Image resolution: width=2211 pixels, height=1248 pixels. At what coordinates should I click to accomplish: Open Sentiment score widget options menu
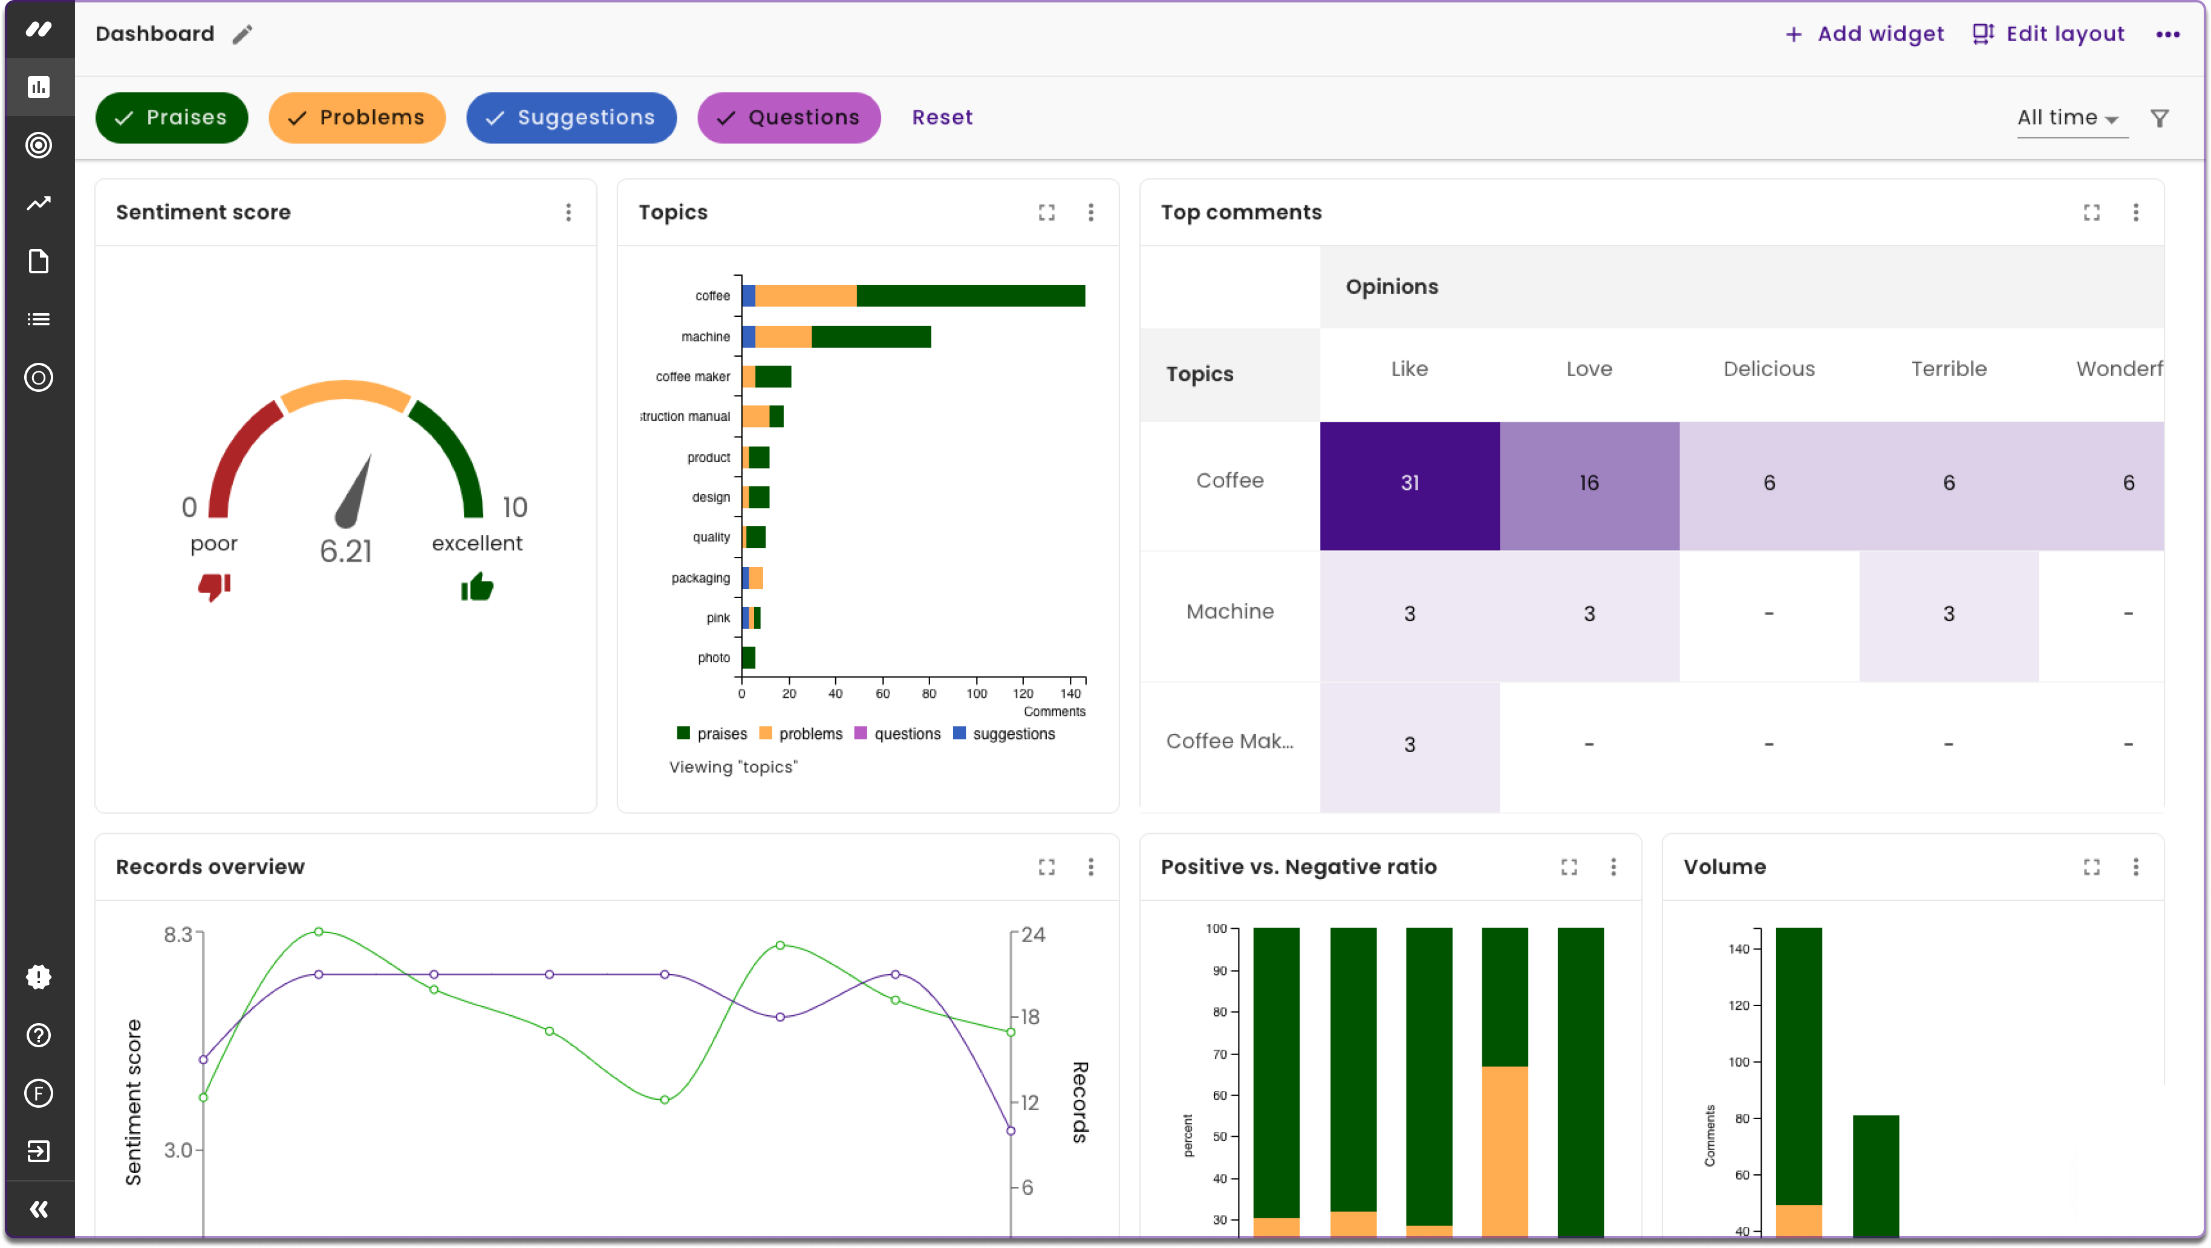coord(568,212)
